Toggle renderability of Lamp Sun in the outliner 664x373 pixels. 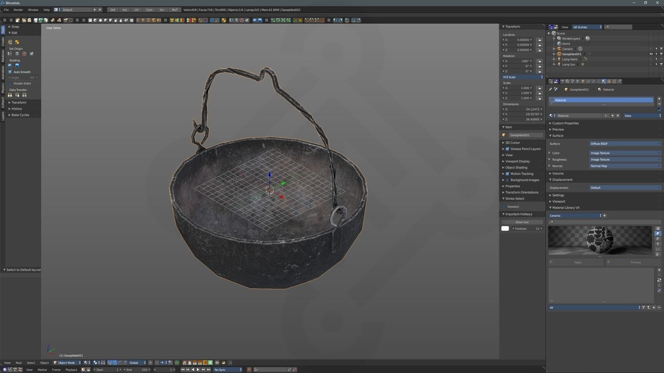click(x=661, y=64)
